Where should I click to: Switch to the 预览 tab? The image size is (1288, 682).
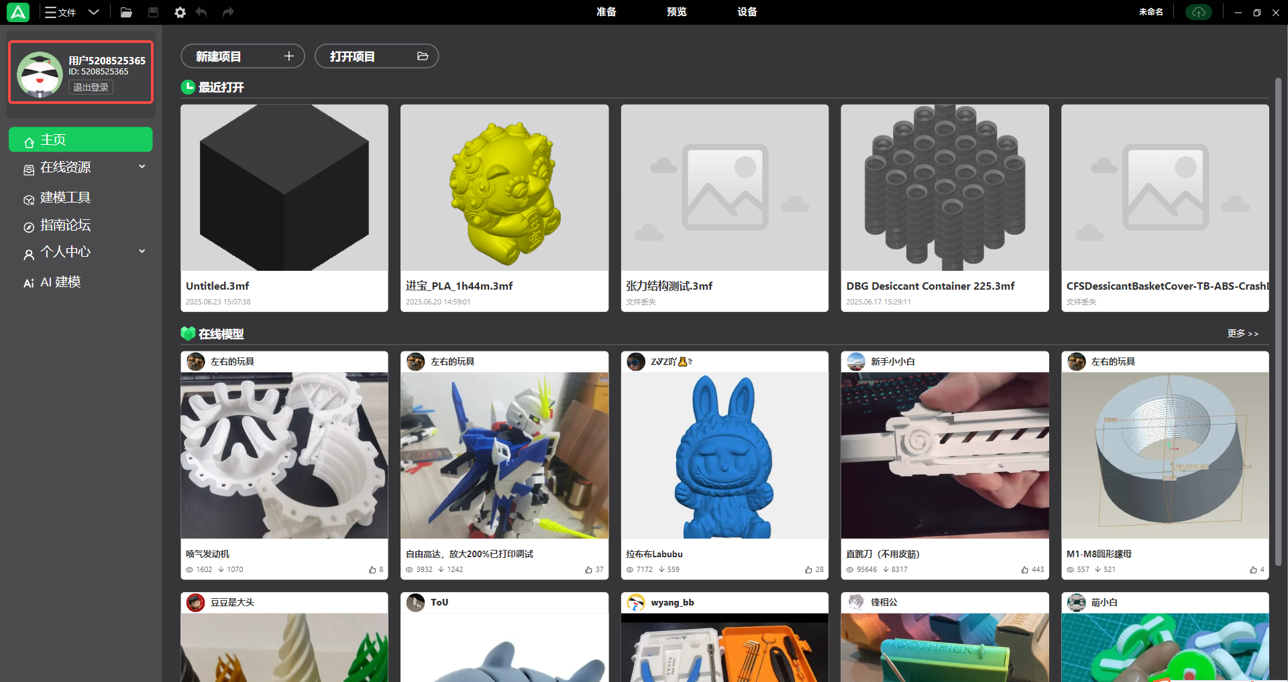676,11
